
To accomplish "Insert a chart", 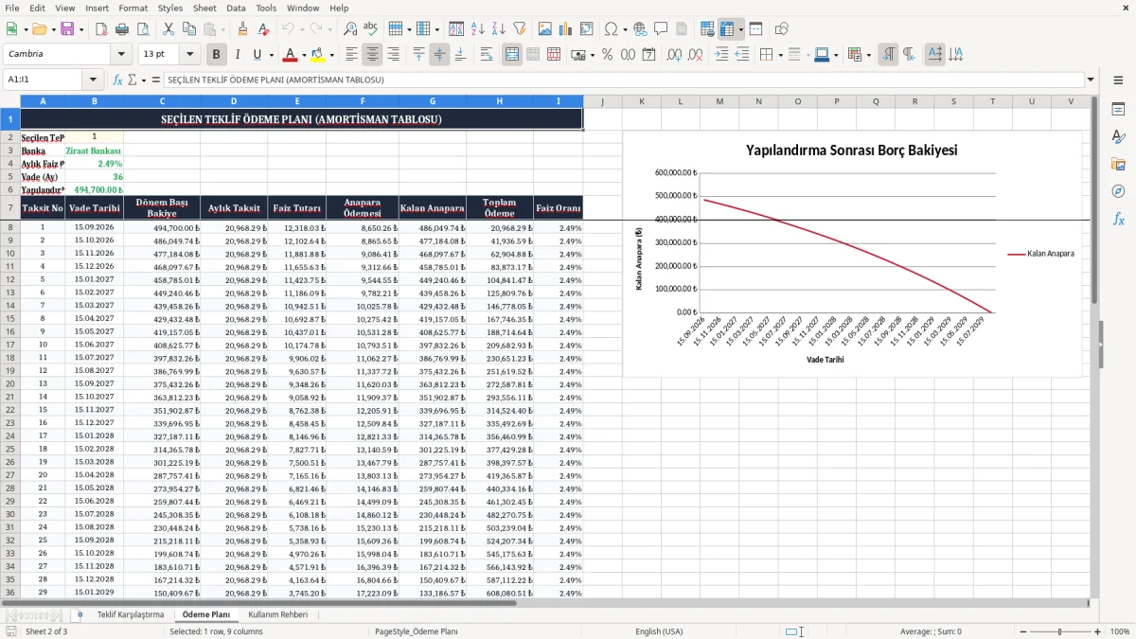I will click(565, 29).
